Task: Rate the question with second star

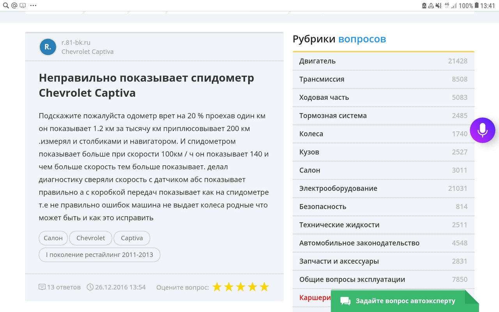Action: pos(229,287)
